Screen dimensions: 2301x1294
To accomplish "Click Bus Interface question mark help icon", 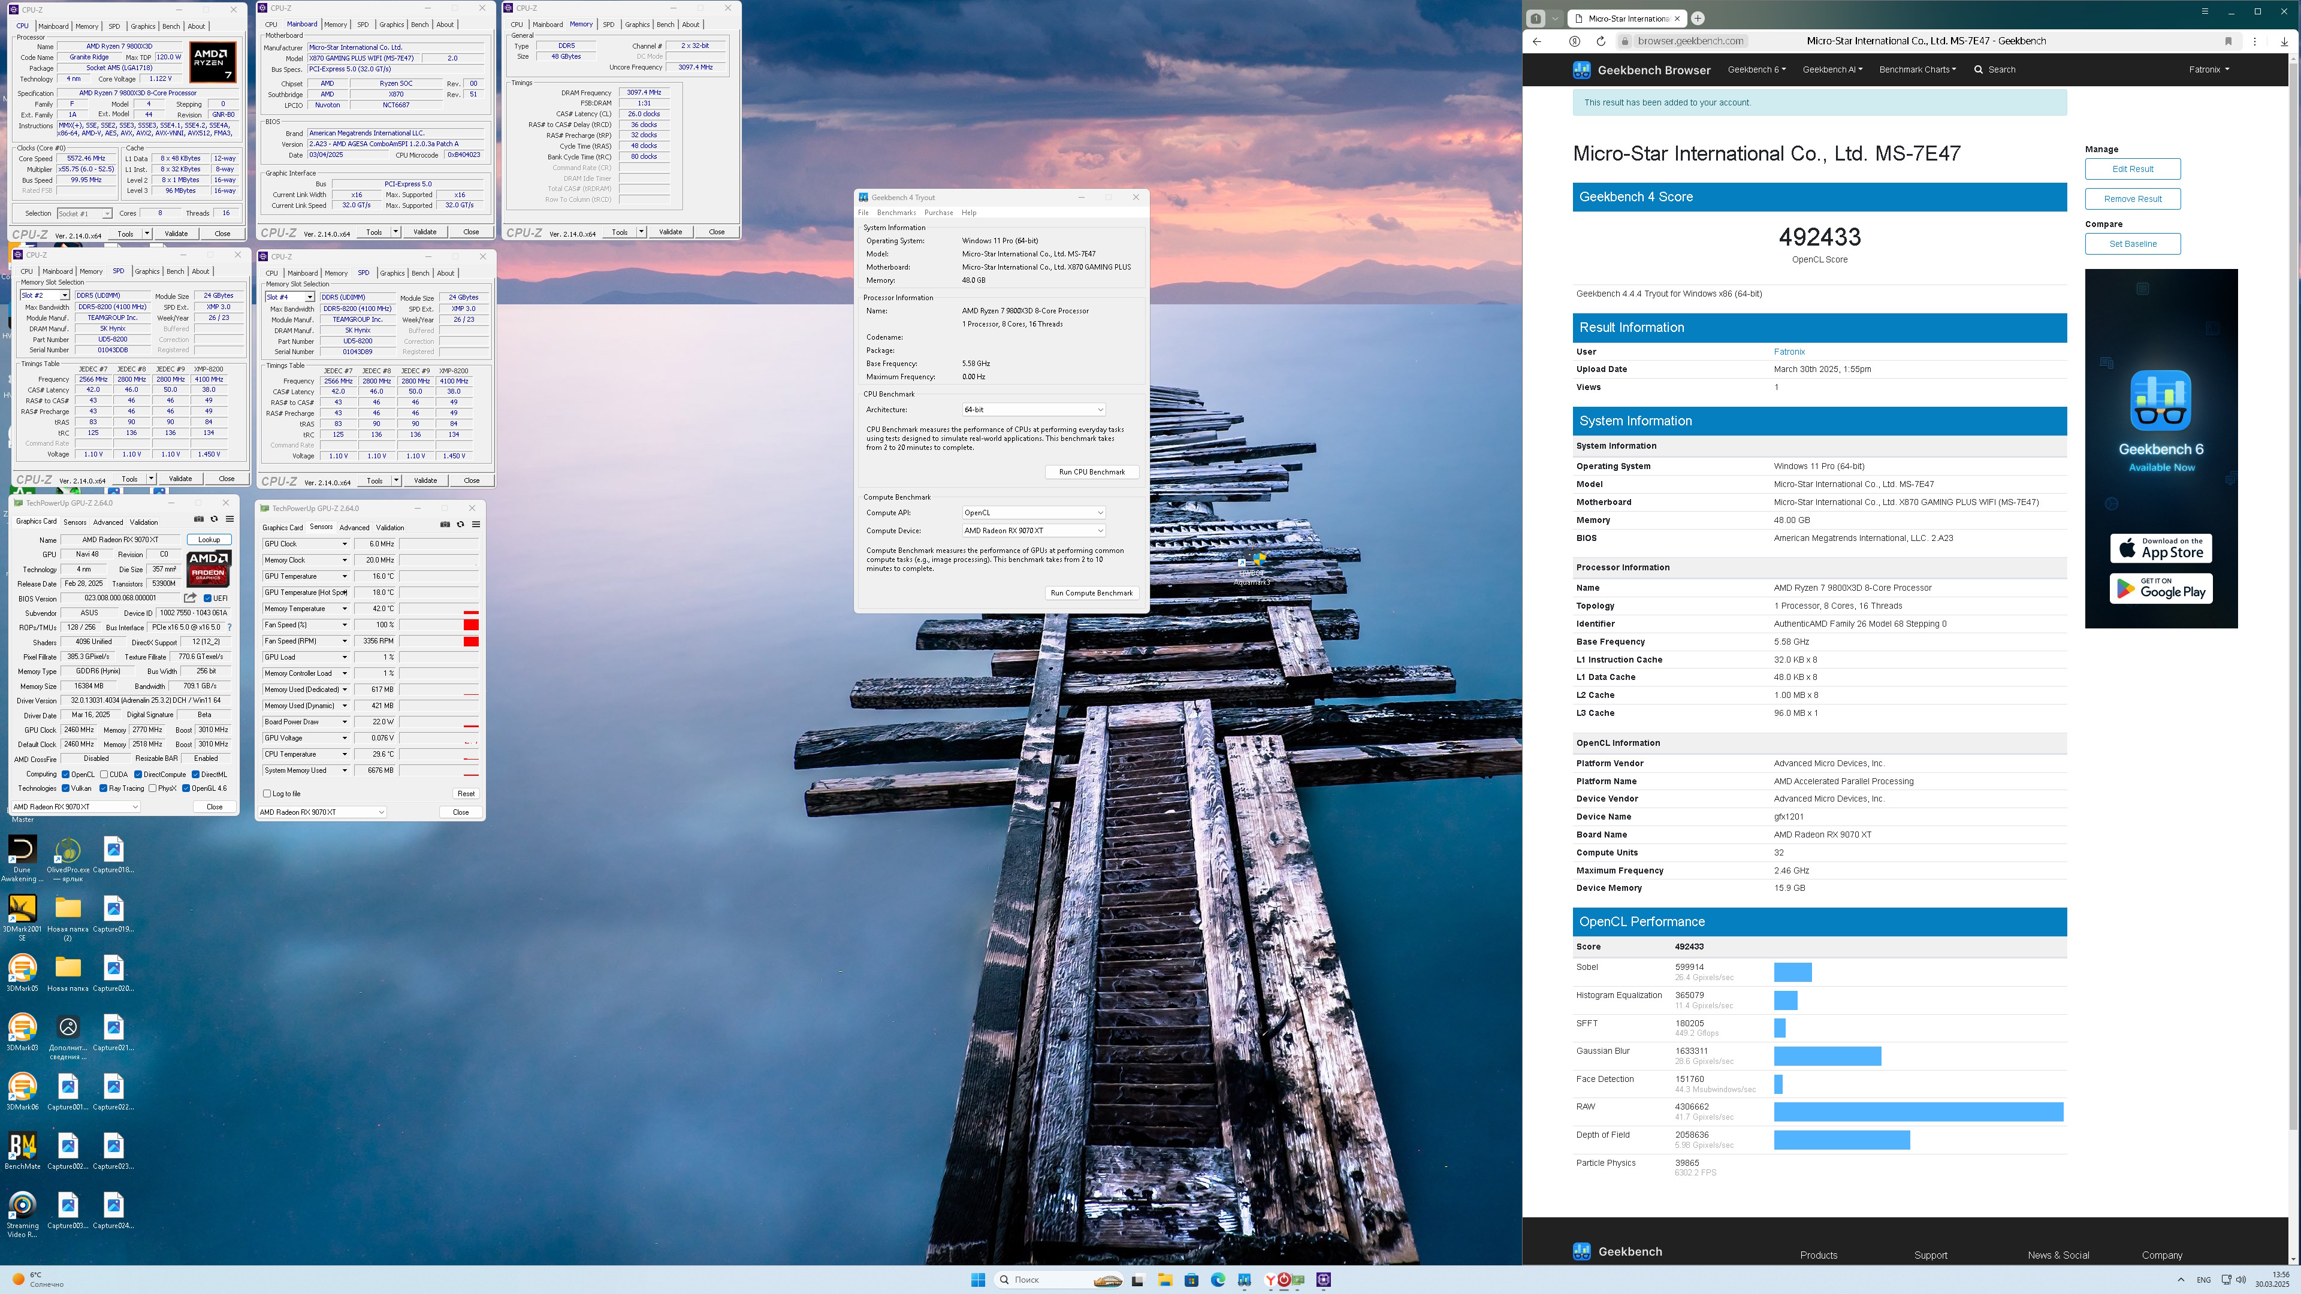I will click(x=230, y=627).
